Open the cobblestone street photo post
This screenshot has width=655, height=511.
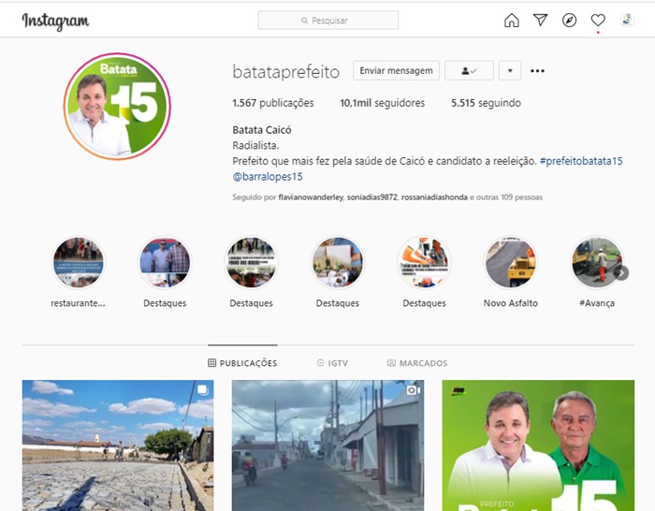click(x=118, y=445)
